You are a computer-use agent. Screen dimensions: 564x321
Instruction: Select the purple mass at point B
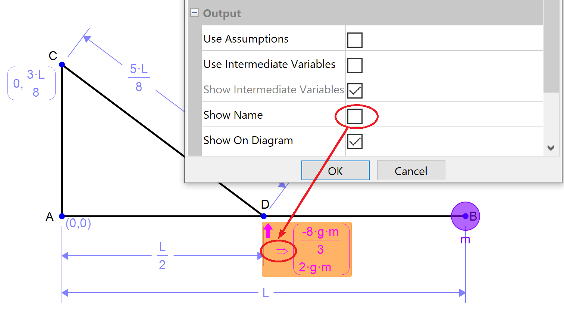[x=465, y=216]
